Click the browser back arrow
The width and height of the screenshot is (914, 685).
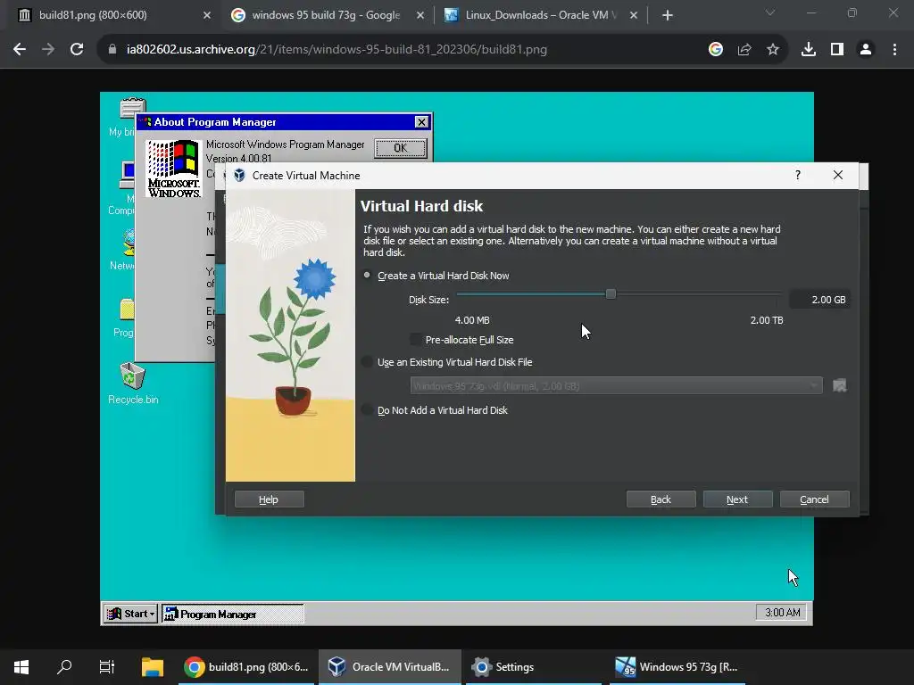click(x=20, y=50)
